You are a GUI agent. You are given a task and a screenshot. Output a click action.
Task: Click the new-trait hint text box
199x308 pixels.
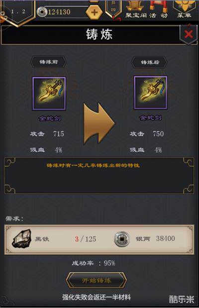[99, 176]
